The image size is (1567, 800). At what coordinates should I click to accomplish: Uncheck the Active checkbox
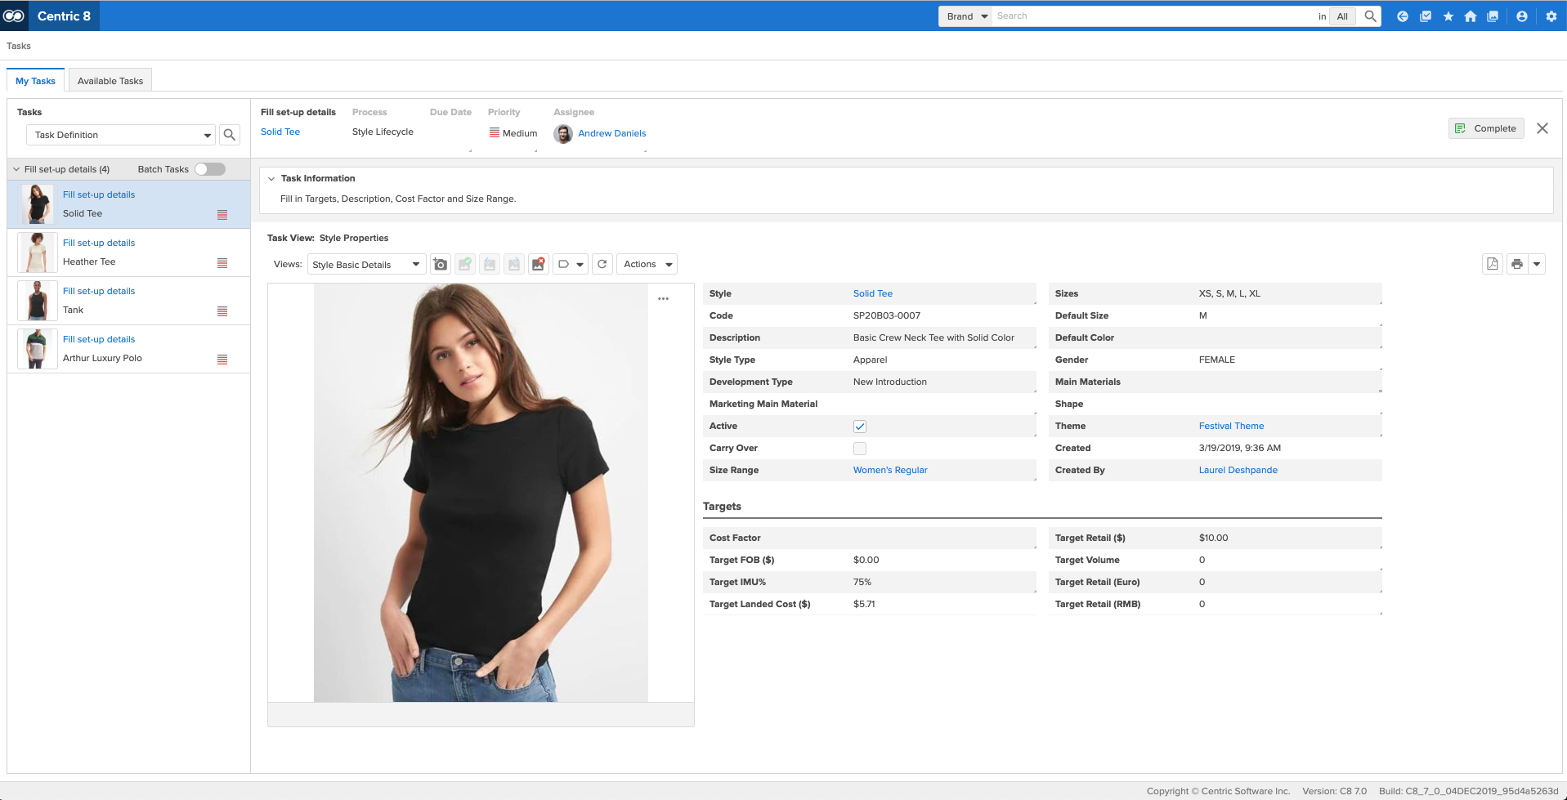point(860,427)
